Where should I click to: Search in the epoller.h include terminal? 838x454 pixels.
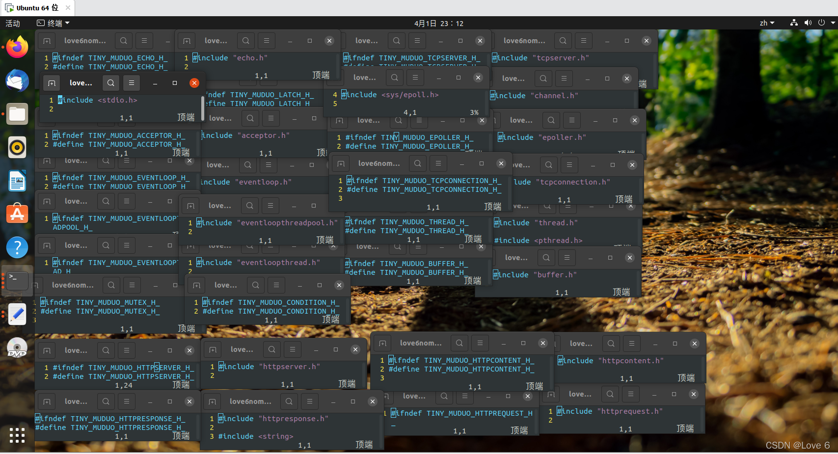click(551, 120)
